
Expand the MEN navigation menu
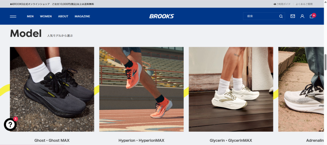point(30,16)
